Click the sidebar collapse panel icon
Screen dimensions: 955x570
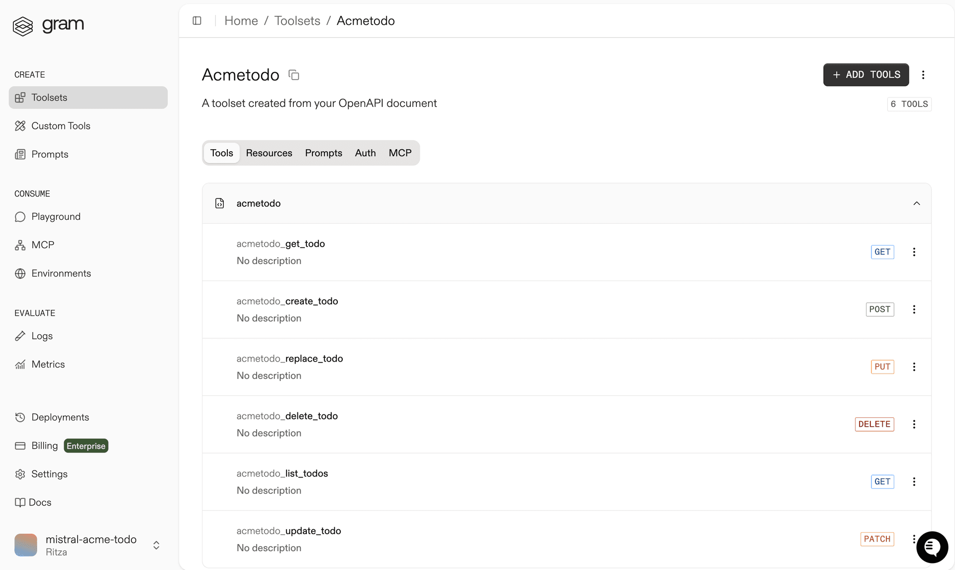[x=197, y=20]
